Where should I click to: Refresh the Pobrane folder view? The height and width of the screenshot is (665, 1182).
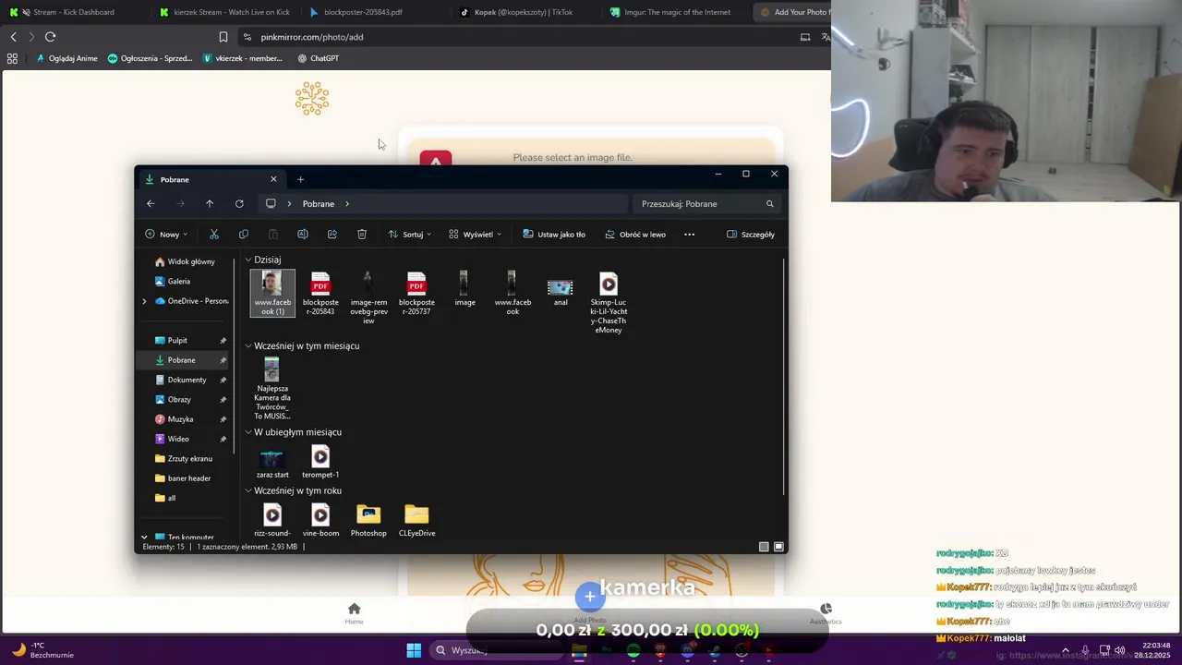point(239,204)
